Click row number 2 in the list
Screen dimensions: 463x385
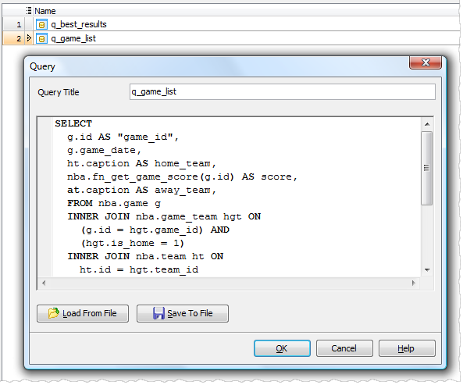(14, 38)
